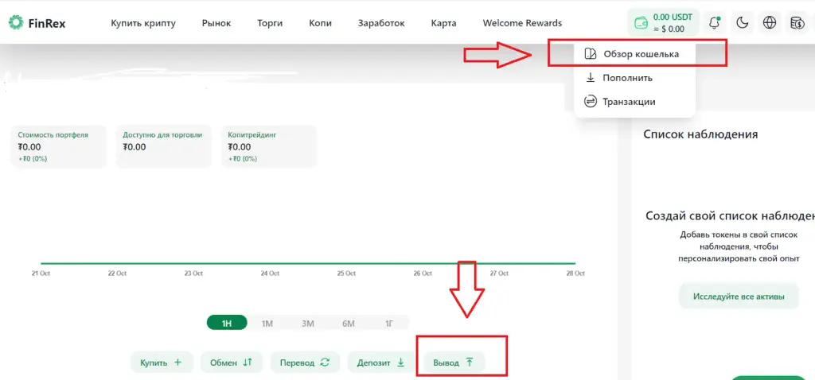815x380 pixels.
Task: Open wallet balance 0.00 USDT widget
Action: 663,23
